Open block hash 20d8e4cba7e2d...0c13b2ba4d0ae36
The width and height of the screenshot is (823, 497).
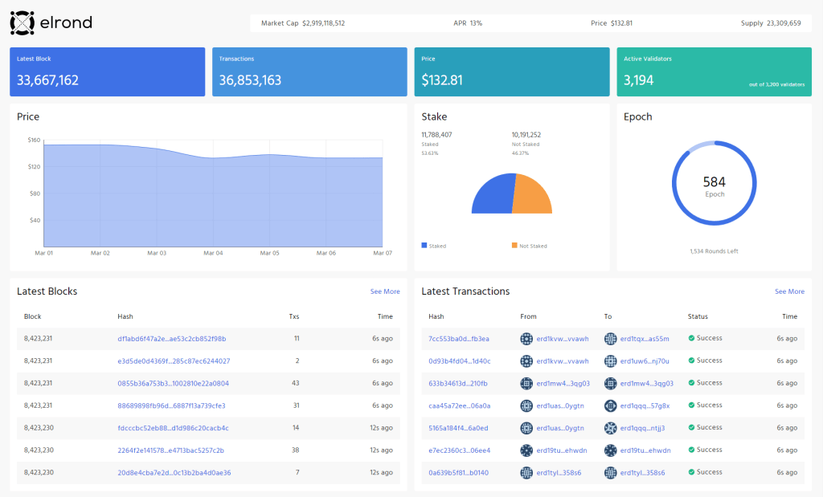(x=174, y=473)
